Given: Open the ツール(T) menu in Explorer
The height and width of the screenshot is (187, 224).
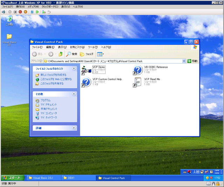Looking at the screenshot, I should (93, 47).
